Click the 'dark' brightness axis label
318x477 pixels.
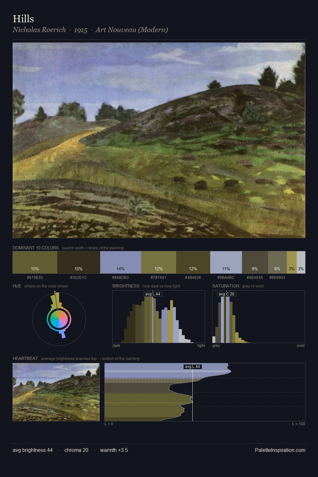pos(116,346)
